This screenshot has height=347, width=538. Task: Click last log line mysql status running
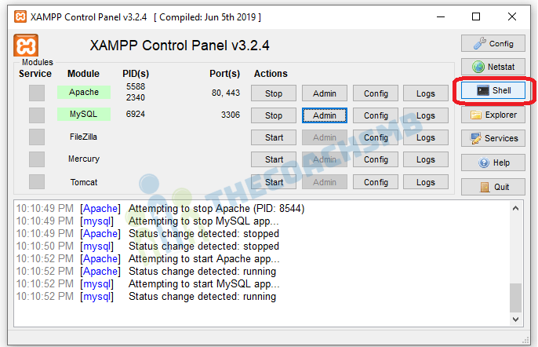click(x=146, y=297)
